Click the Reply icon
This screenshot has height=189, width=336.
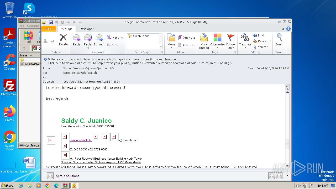77,40
